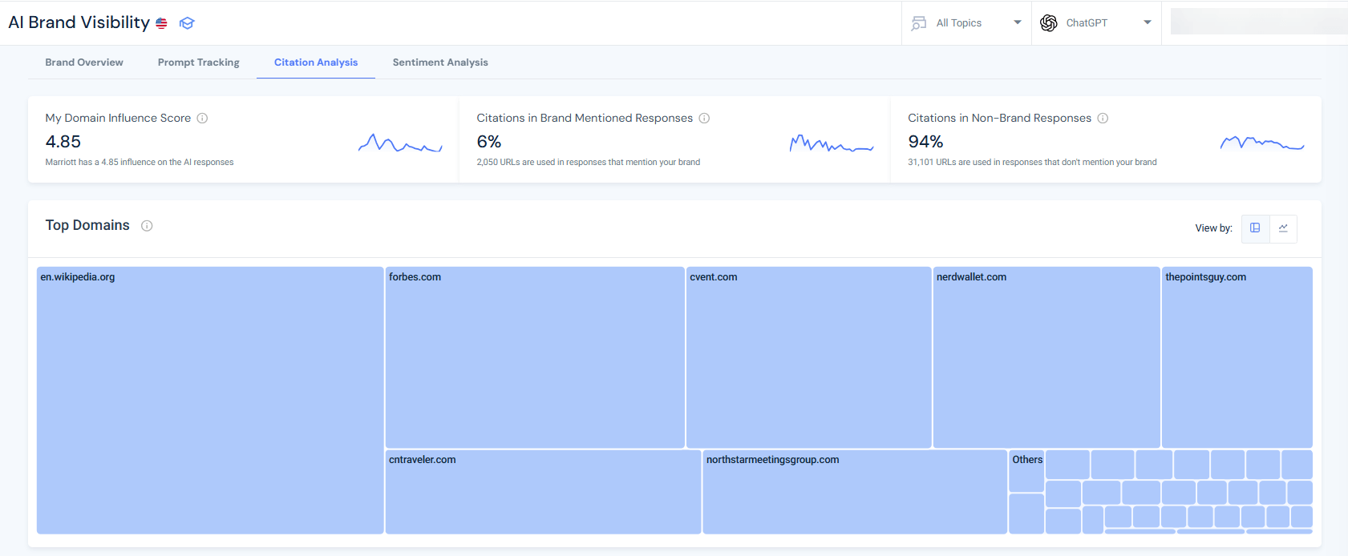Click the '31,101 URLs are used' description
Image resolution: width=1348 pixels, height=556 pixels.
click(1032, 163)
